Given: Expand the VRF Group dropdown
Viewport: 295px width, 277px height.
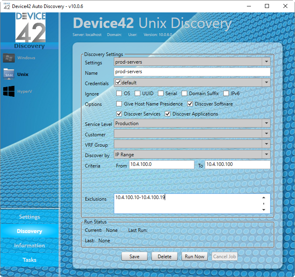Looking at the screenshot, I should 192,144.
